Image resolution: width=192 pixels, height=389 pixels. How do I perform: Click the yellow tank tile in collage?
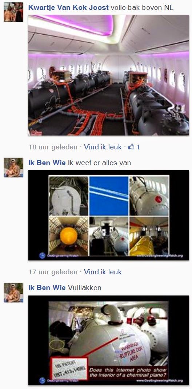pos(149,236)
